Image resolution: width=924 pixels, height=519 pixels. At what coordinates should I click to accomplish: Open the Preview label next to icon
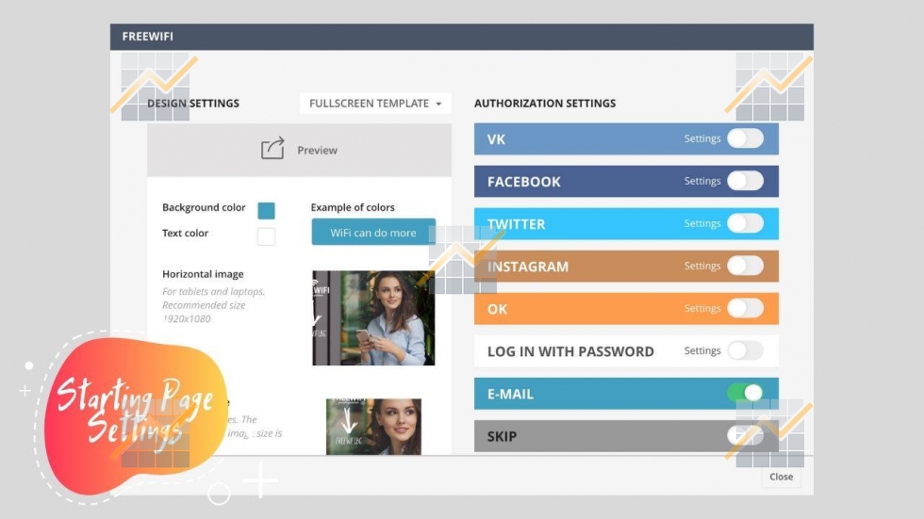point(317,150)
